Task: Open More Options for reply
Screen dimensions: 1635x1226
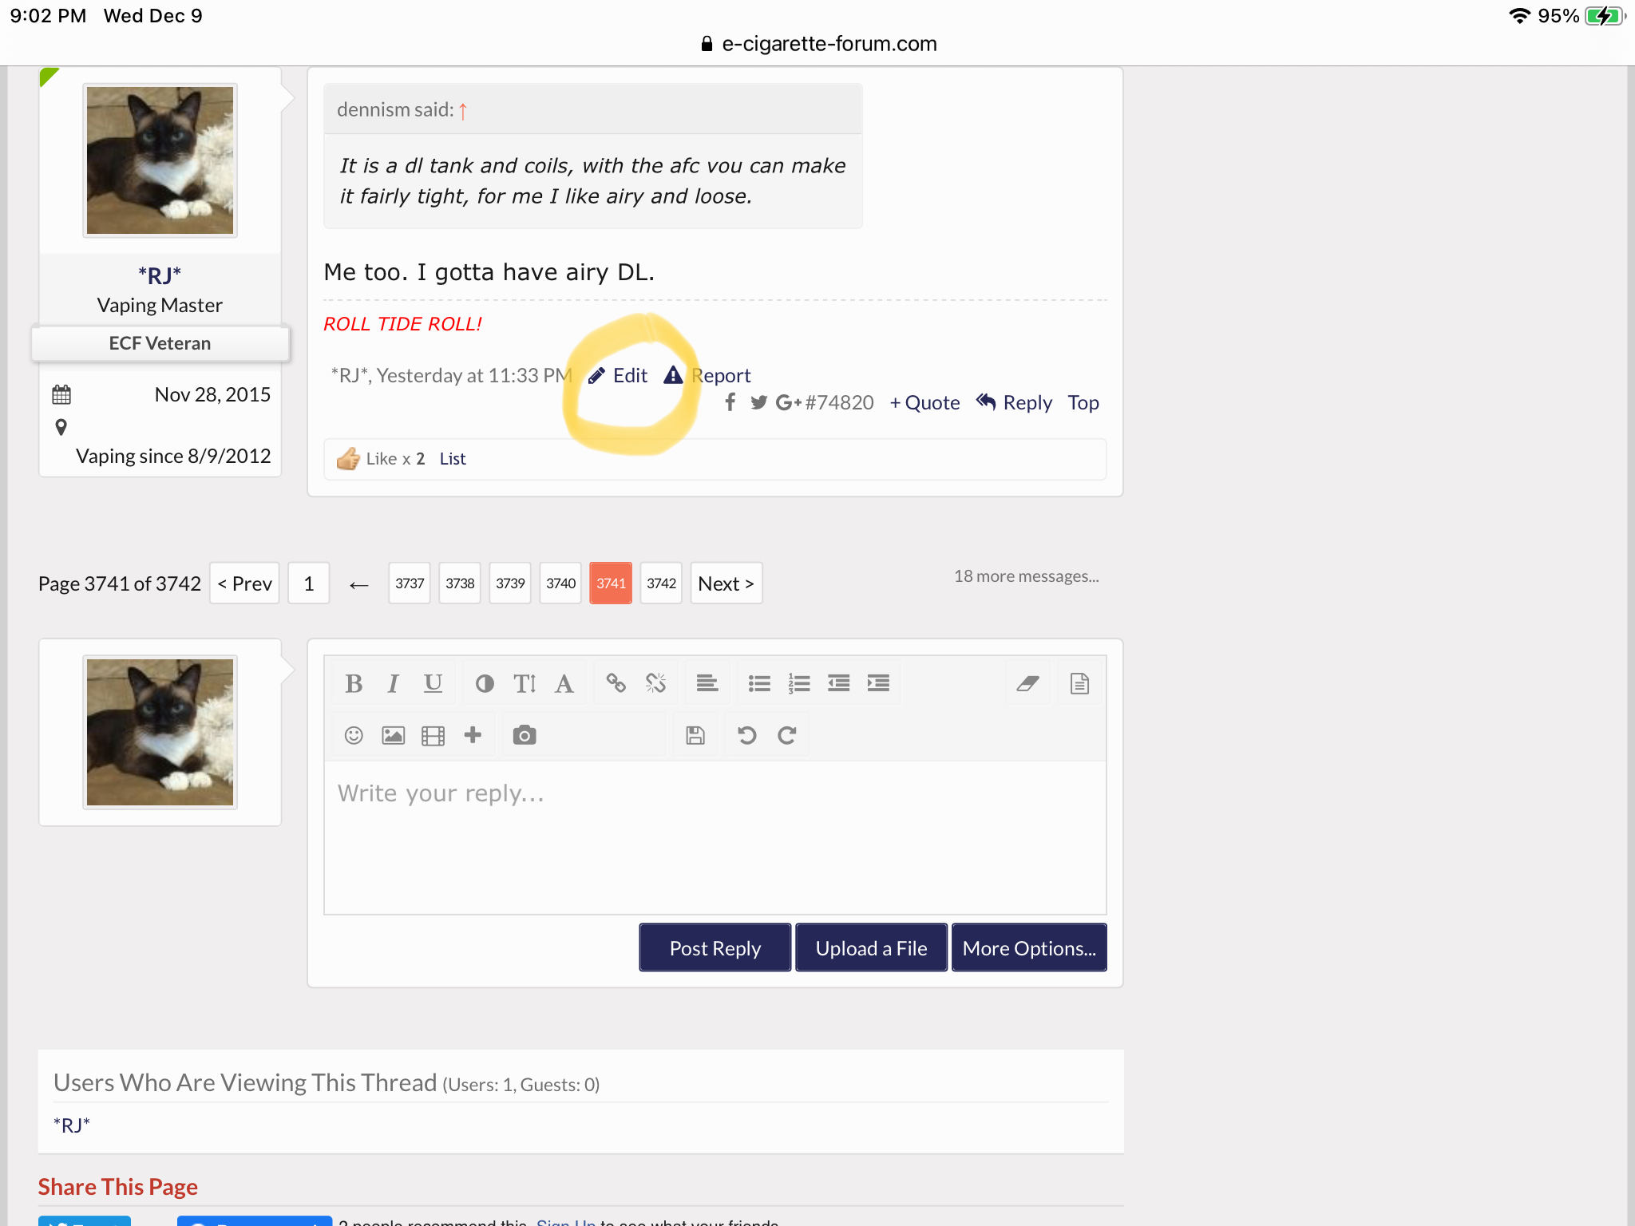Action: coord(1029,948)
